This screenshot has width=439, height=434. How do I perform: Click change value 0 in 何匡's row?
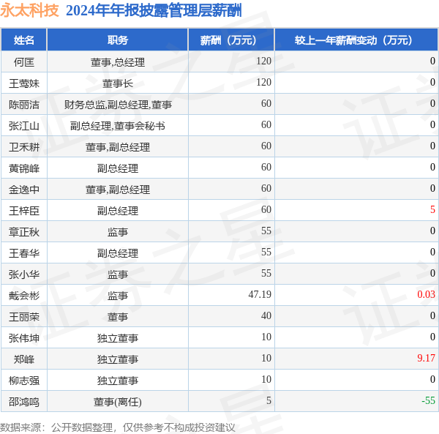pos(432,61)
